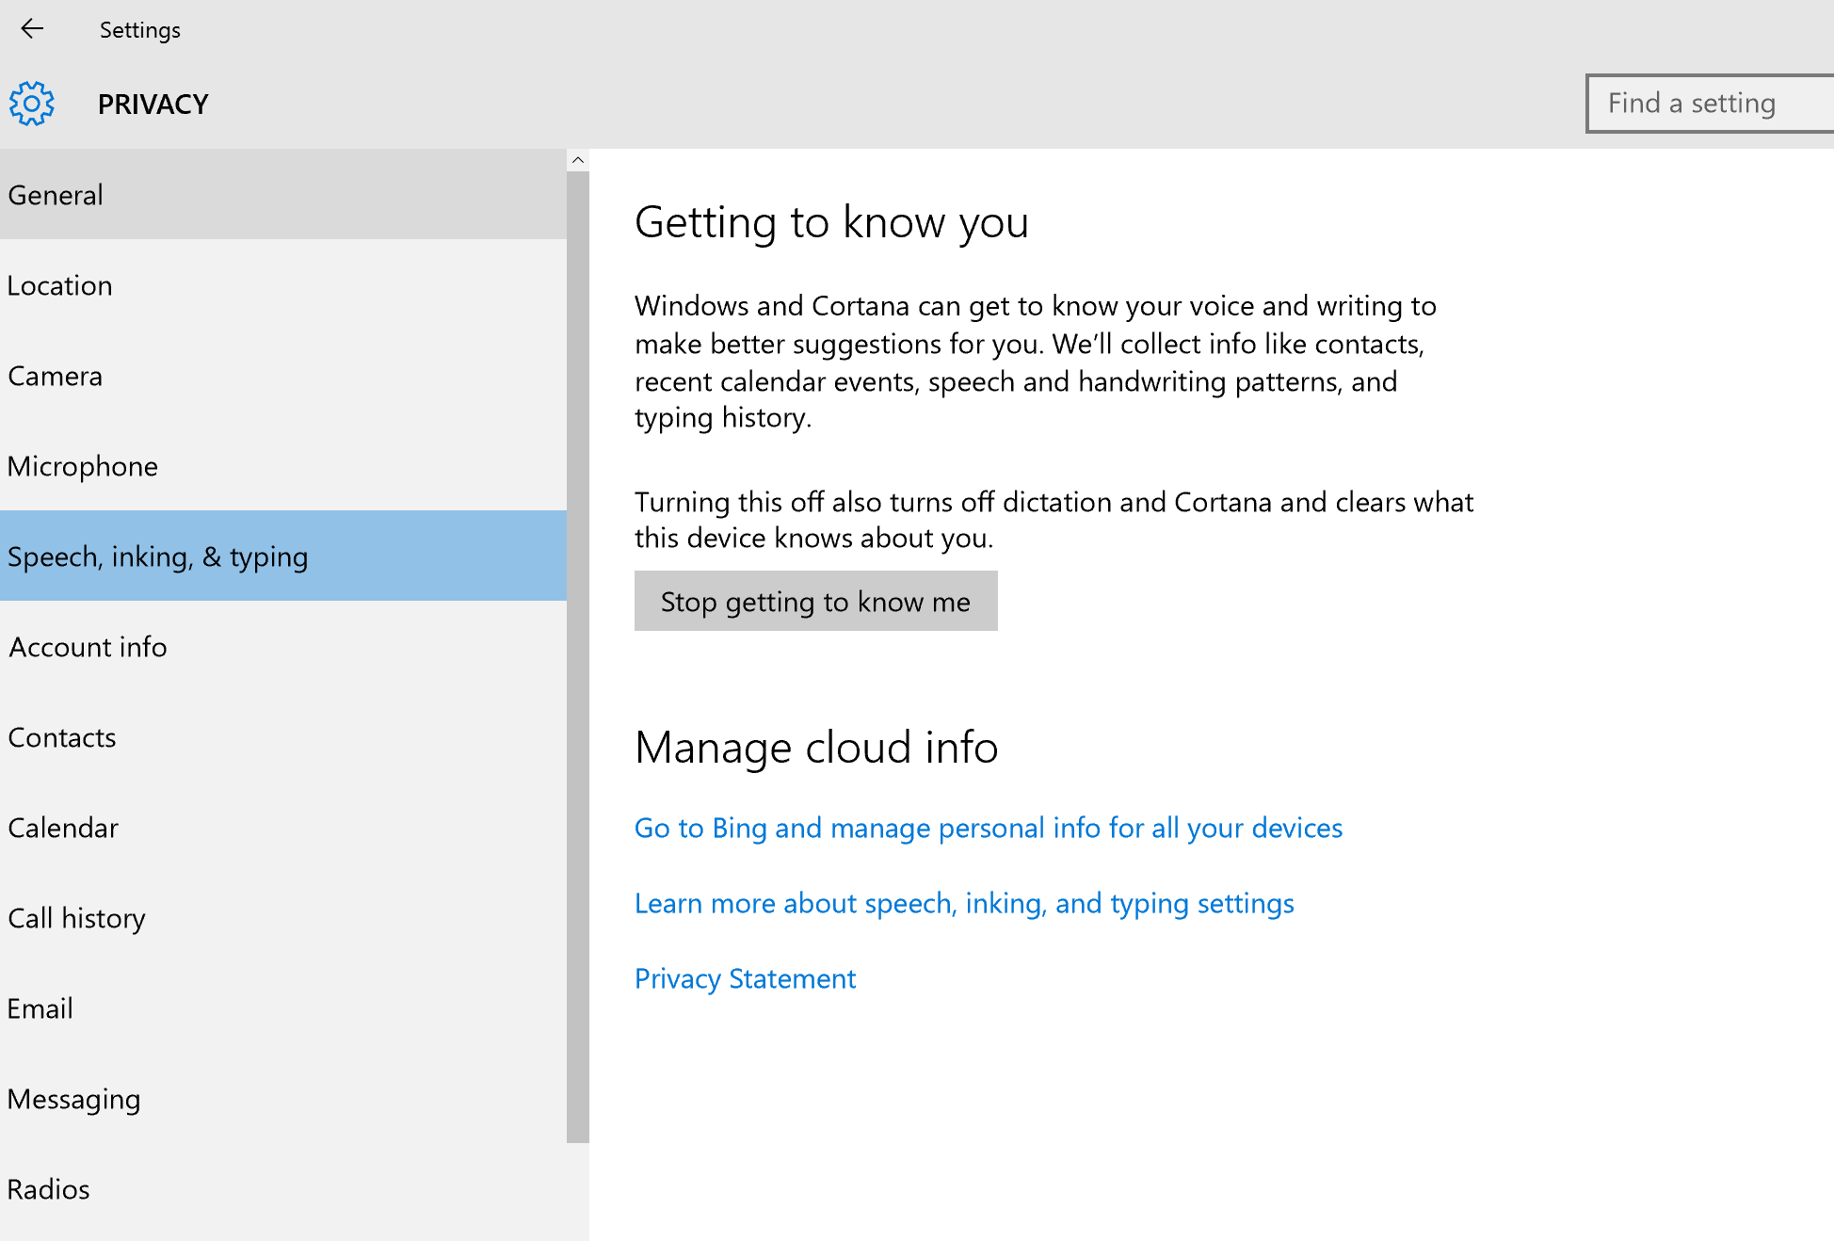Open Go to Bing manage personal info link
Screen dimensions: 1834x1241
click(x=988, y=829)
